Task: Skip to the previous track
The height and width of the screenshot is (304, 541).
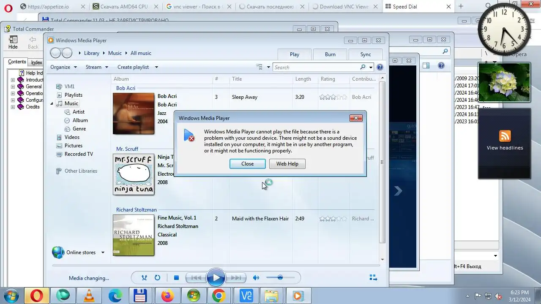Action: click(x=196, y=278)
